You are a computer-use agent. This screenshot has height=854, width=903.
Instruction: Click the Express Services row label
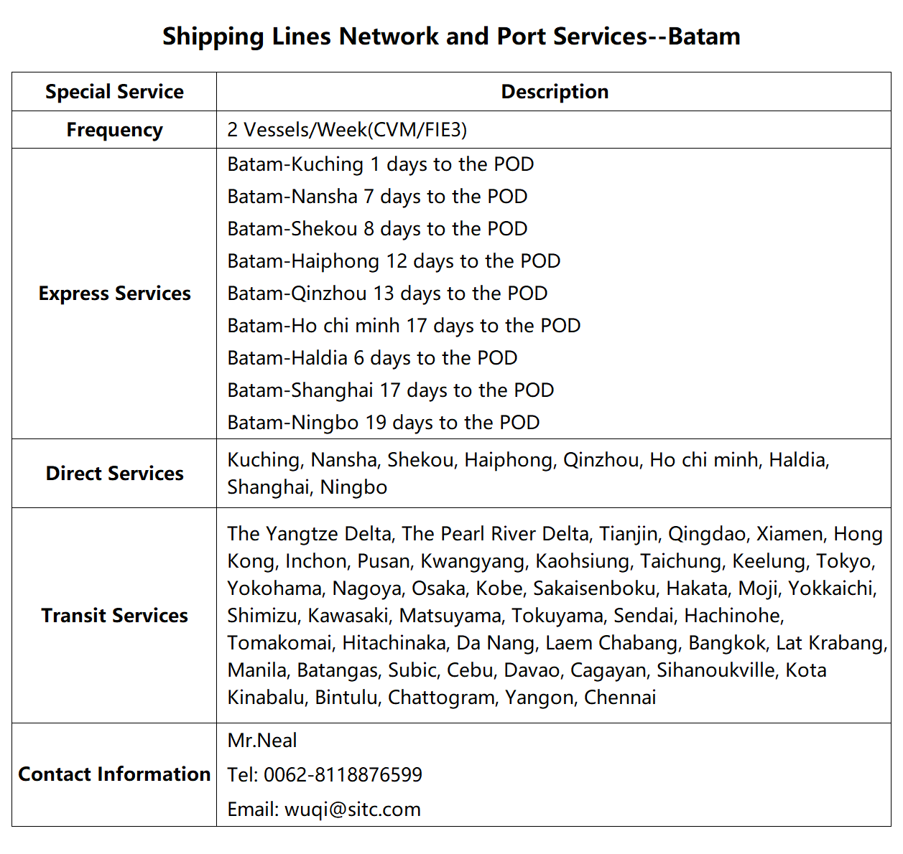[x=114, y=294]
